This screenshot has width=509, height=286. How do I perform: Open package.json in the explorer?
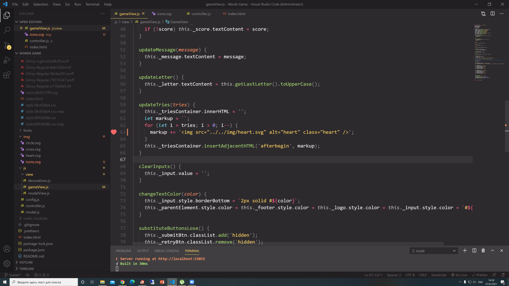(x=34, y=250)
